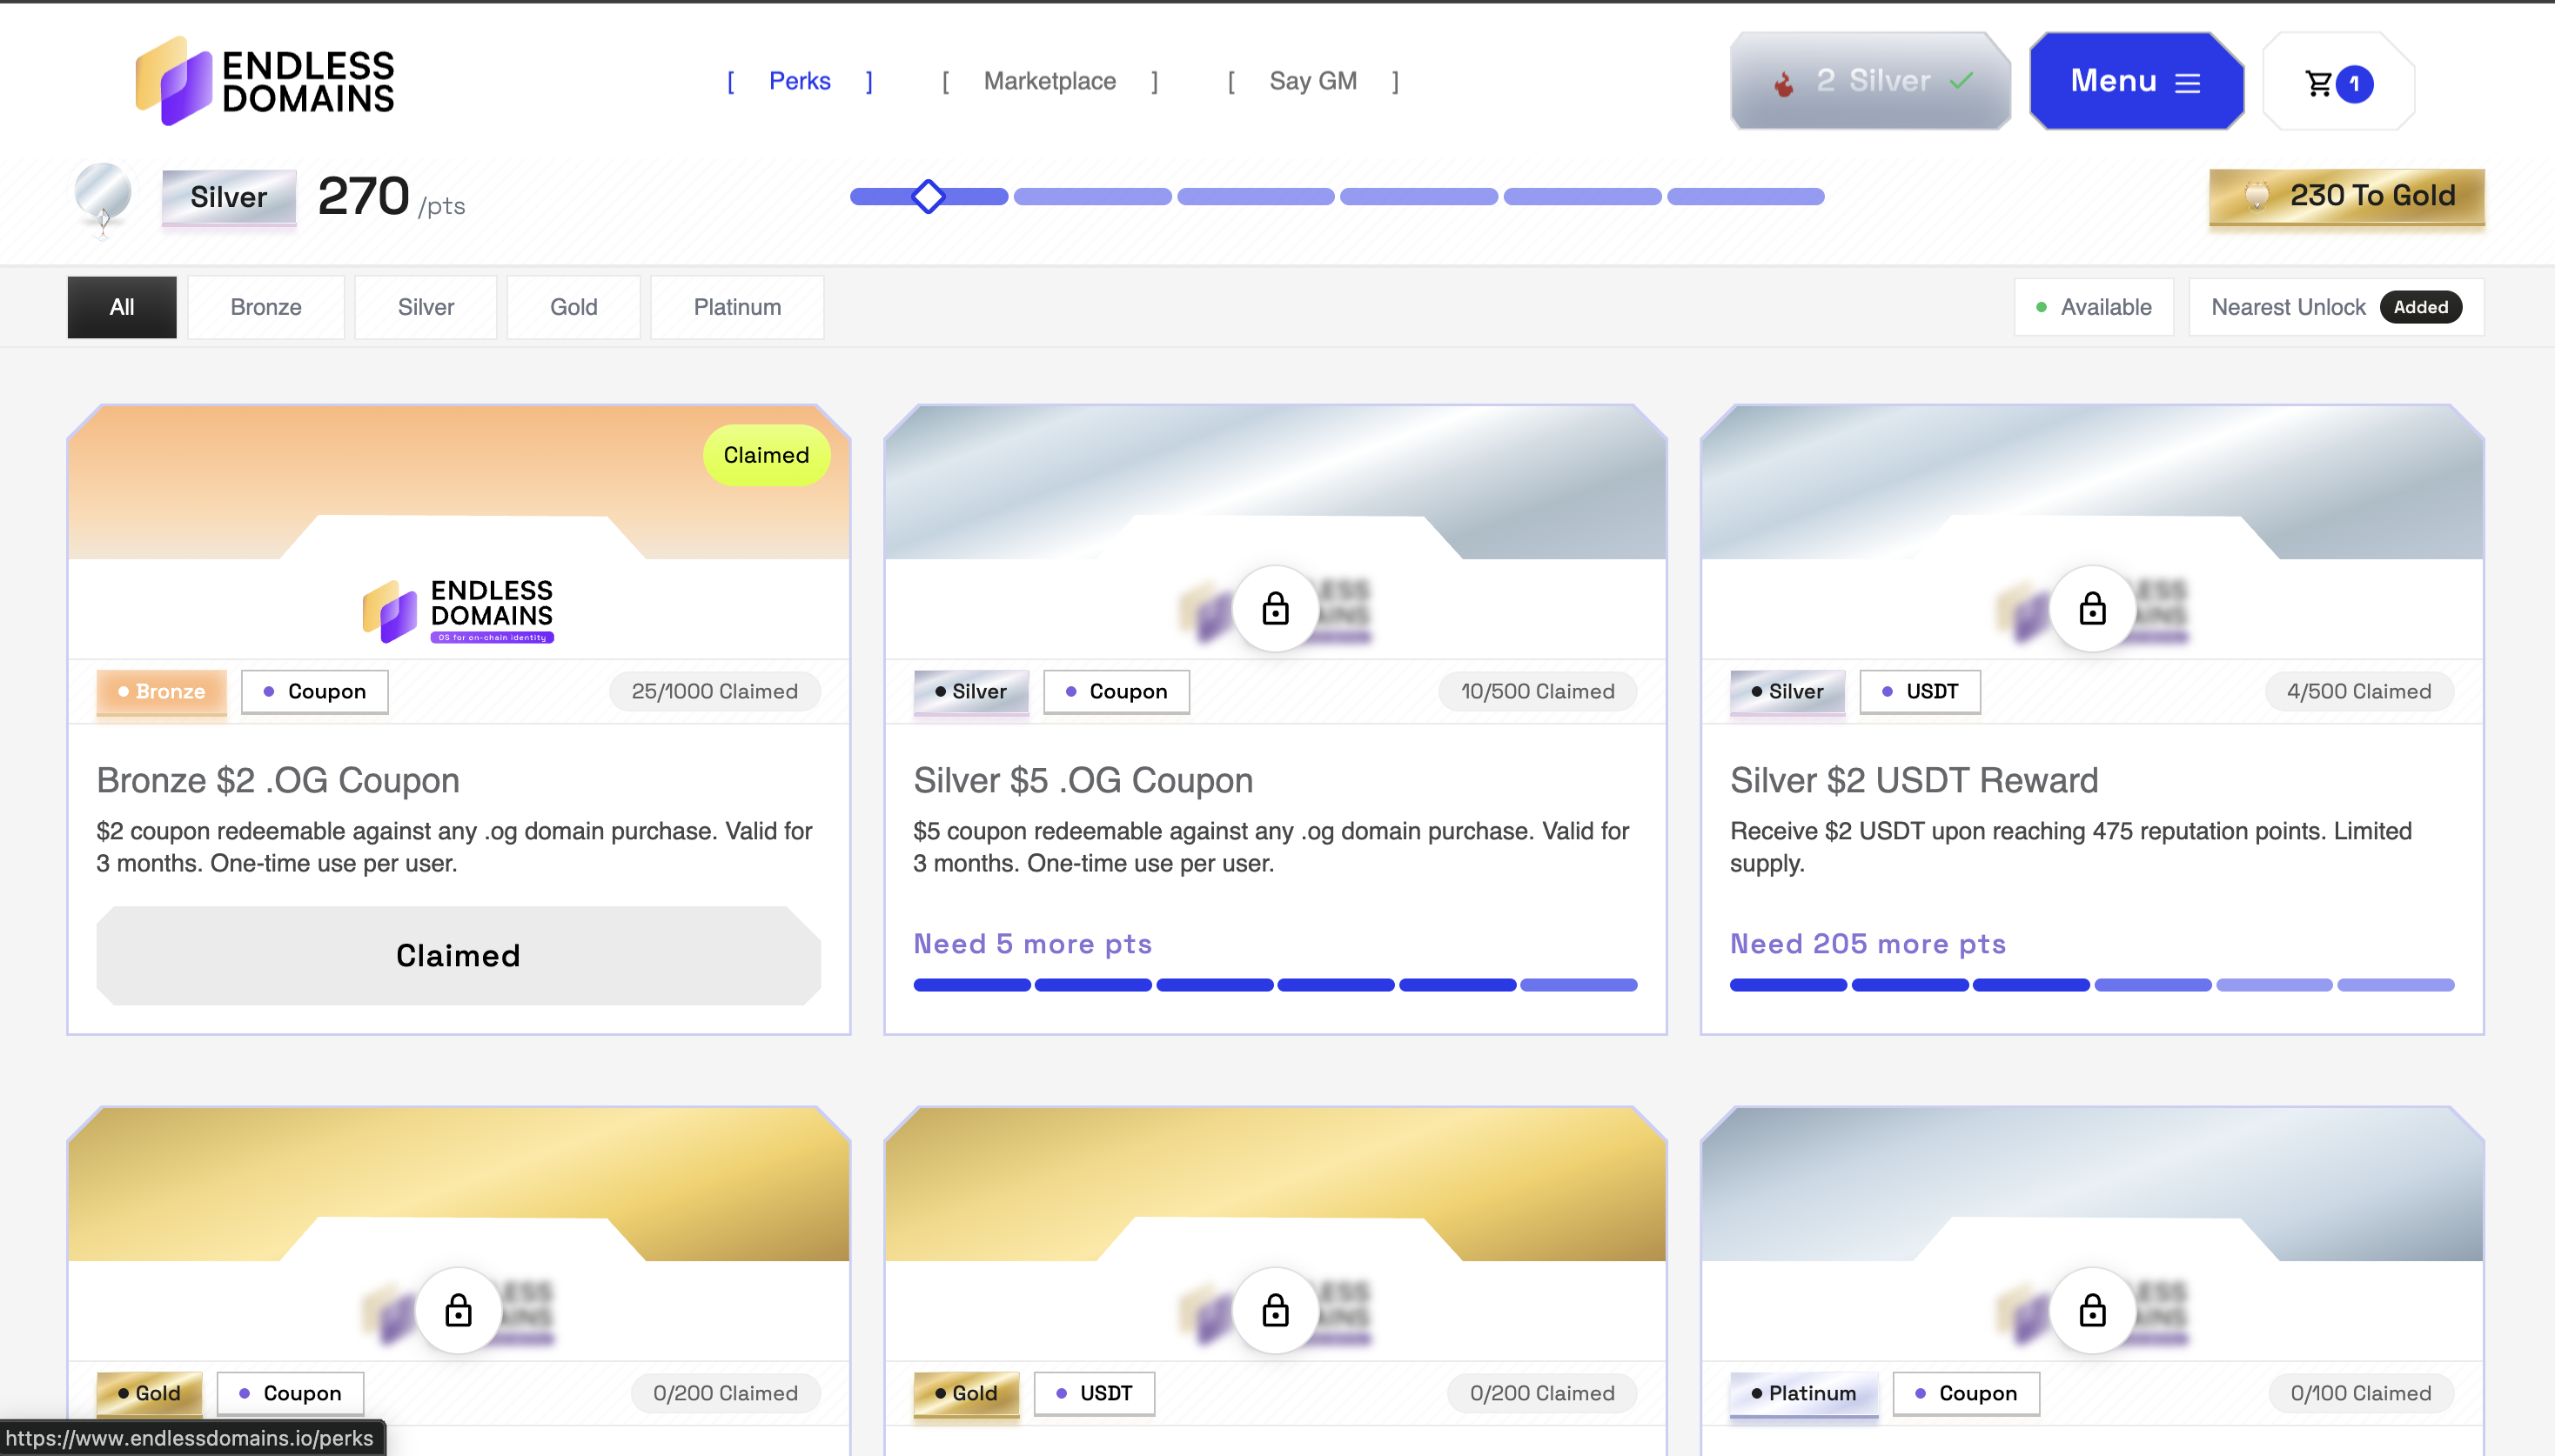Open the shopping cart icon
Viewport: 2555px width, 1456px height.
pyautogui.click(x=2318, y=83)
